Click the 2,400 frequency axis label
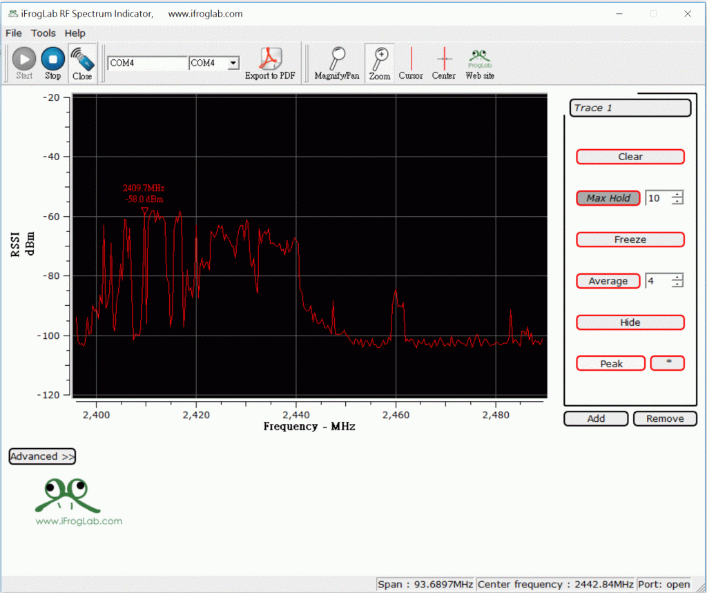Viewport: 707px width, 593px height. [96, 415]
